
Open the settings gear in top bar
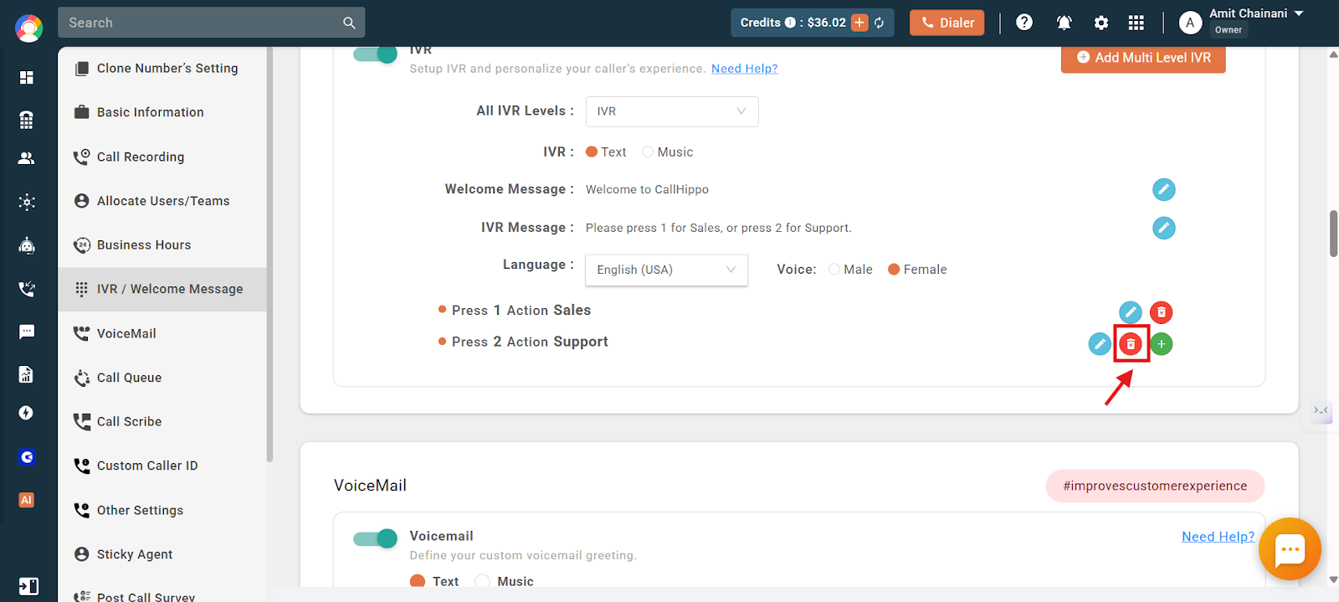[x=1101, y=23]
